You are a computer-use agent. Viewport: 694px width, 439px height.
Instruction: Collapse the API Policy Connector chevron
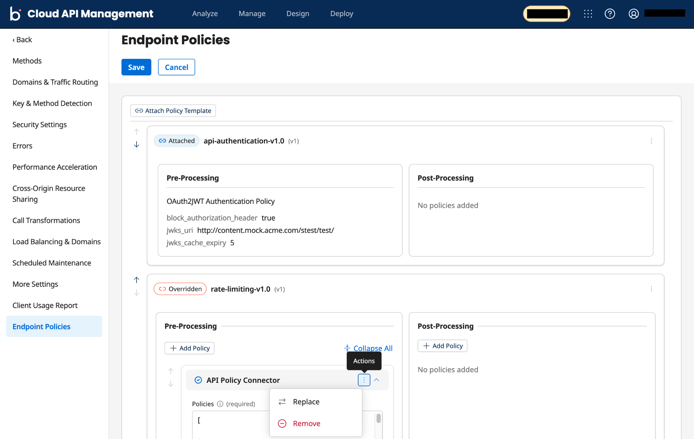point(376,380)
